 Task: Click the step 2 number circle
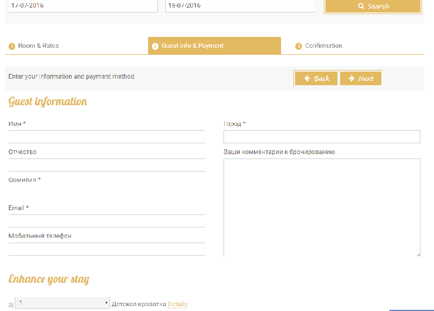pos(155,46)
